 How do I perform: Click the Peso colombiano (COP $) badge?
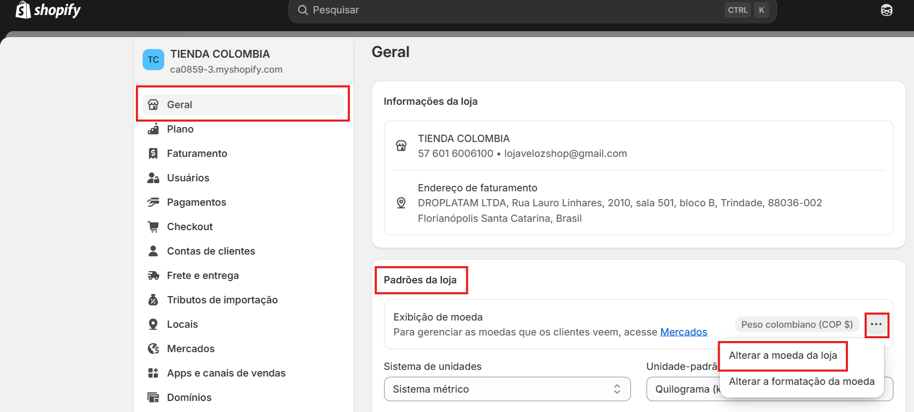pos(797,324)
